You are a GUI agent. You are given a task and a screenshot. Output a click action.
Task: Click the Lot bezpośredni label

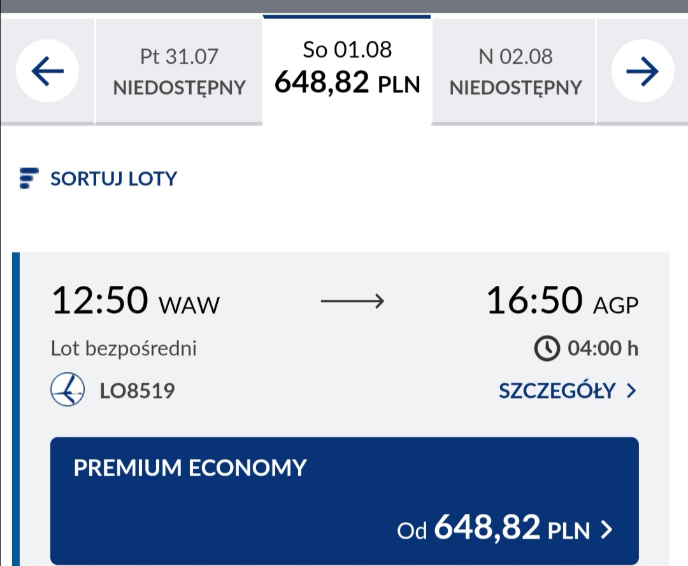point(124,348)
